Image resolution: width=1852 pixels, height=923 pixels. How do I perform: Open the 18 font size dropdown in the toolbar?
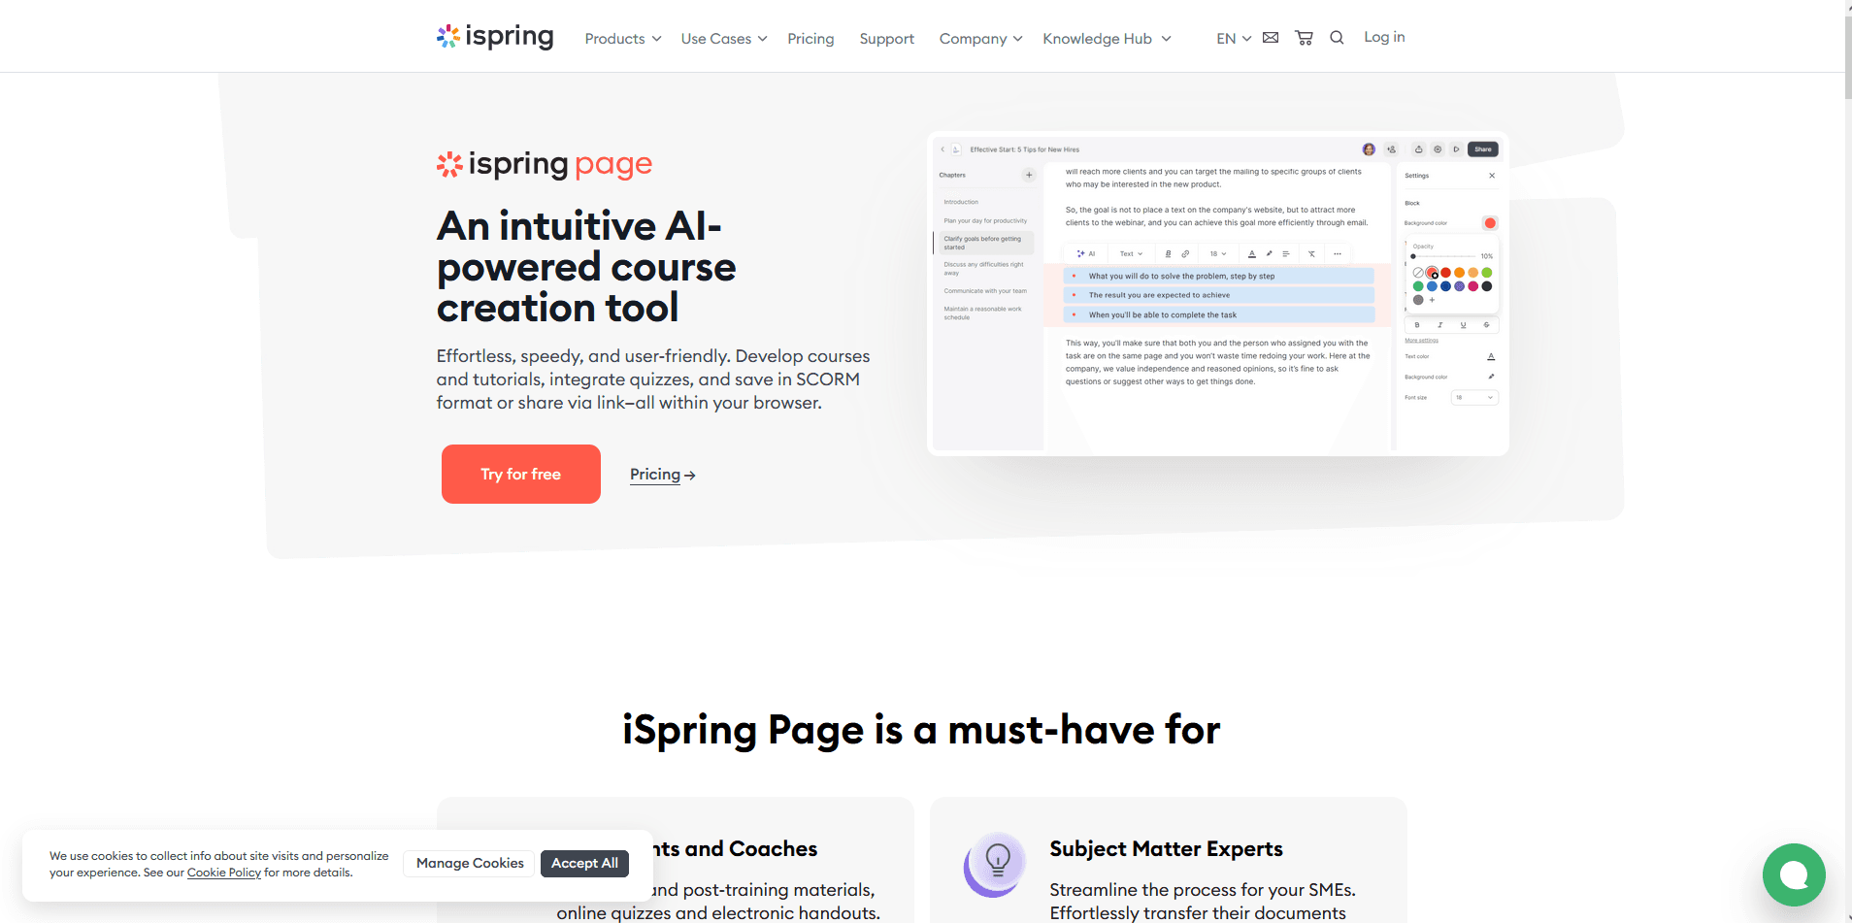(x=1218, y=253)
